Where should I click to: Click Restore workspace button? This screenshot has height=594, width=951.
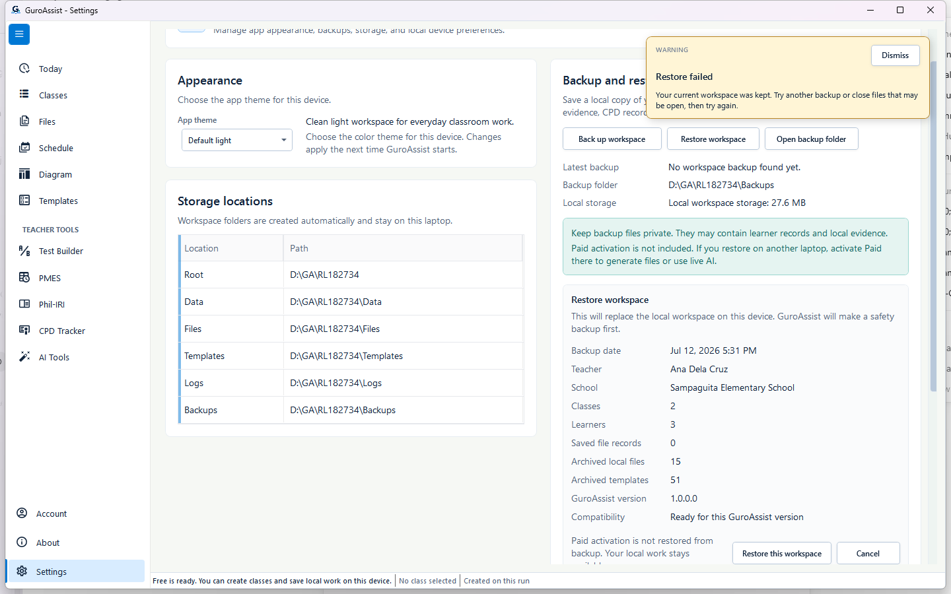[713, 139]
